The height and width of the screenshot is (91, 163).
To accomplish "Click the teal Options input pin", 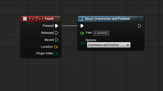I will (82, 43).
